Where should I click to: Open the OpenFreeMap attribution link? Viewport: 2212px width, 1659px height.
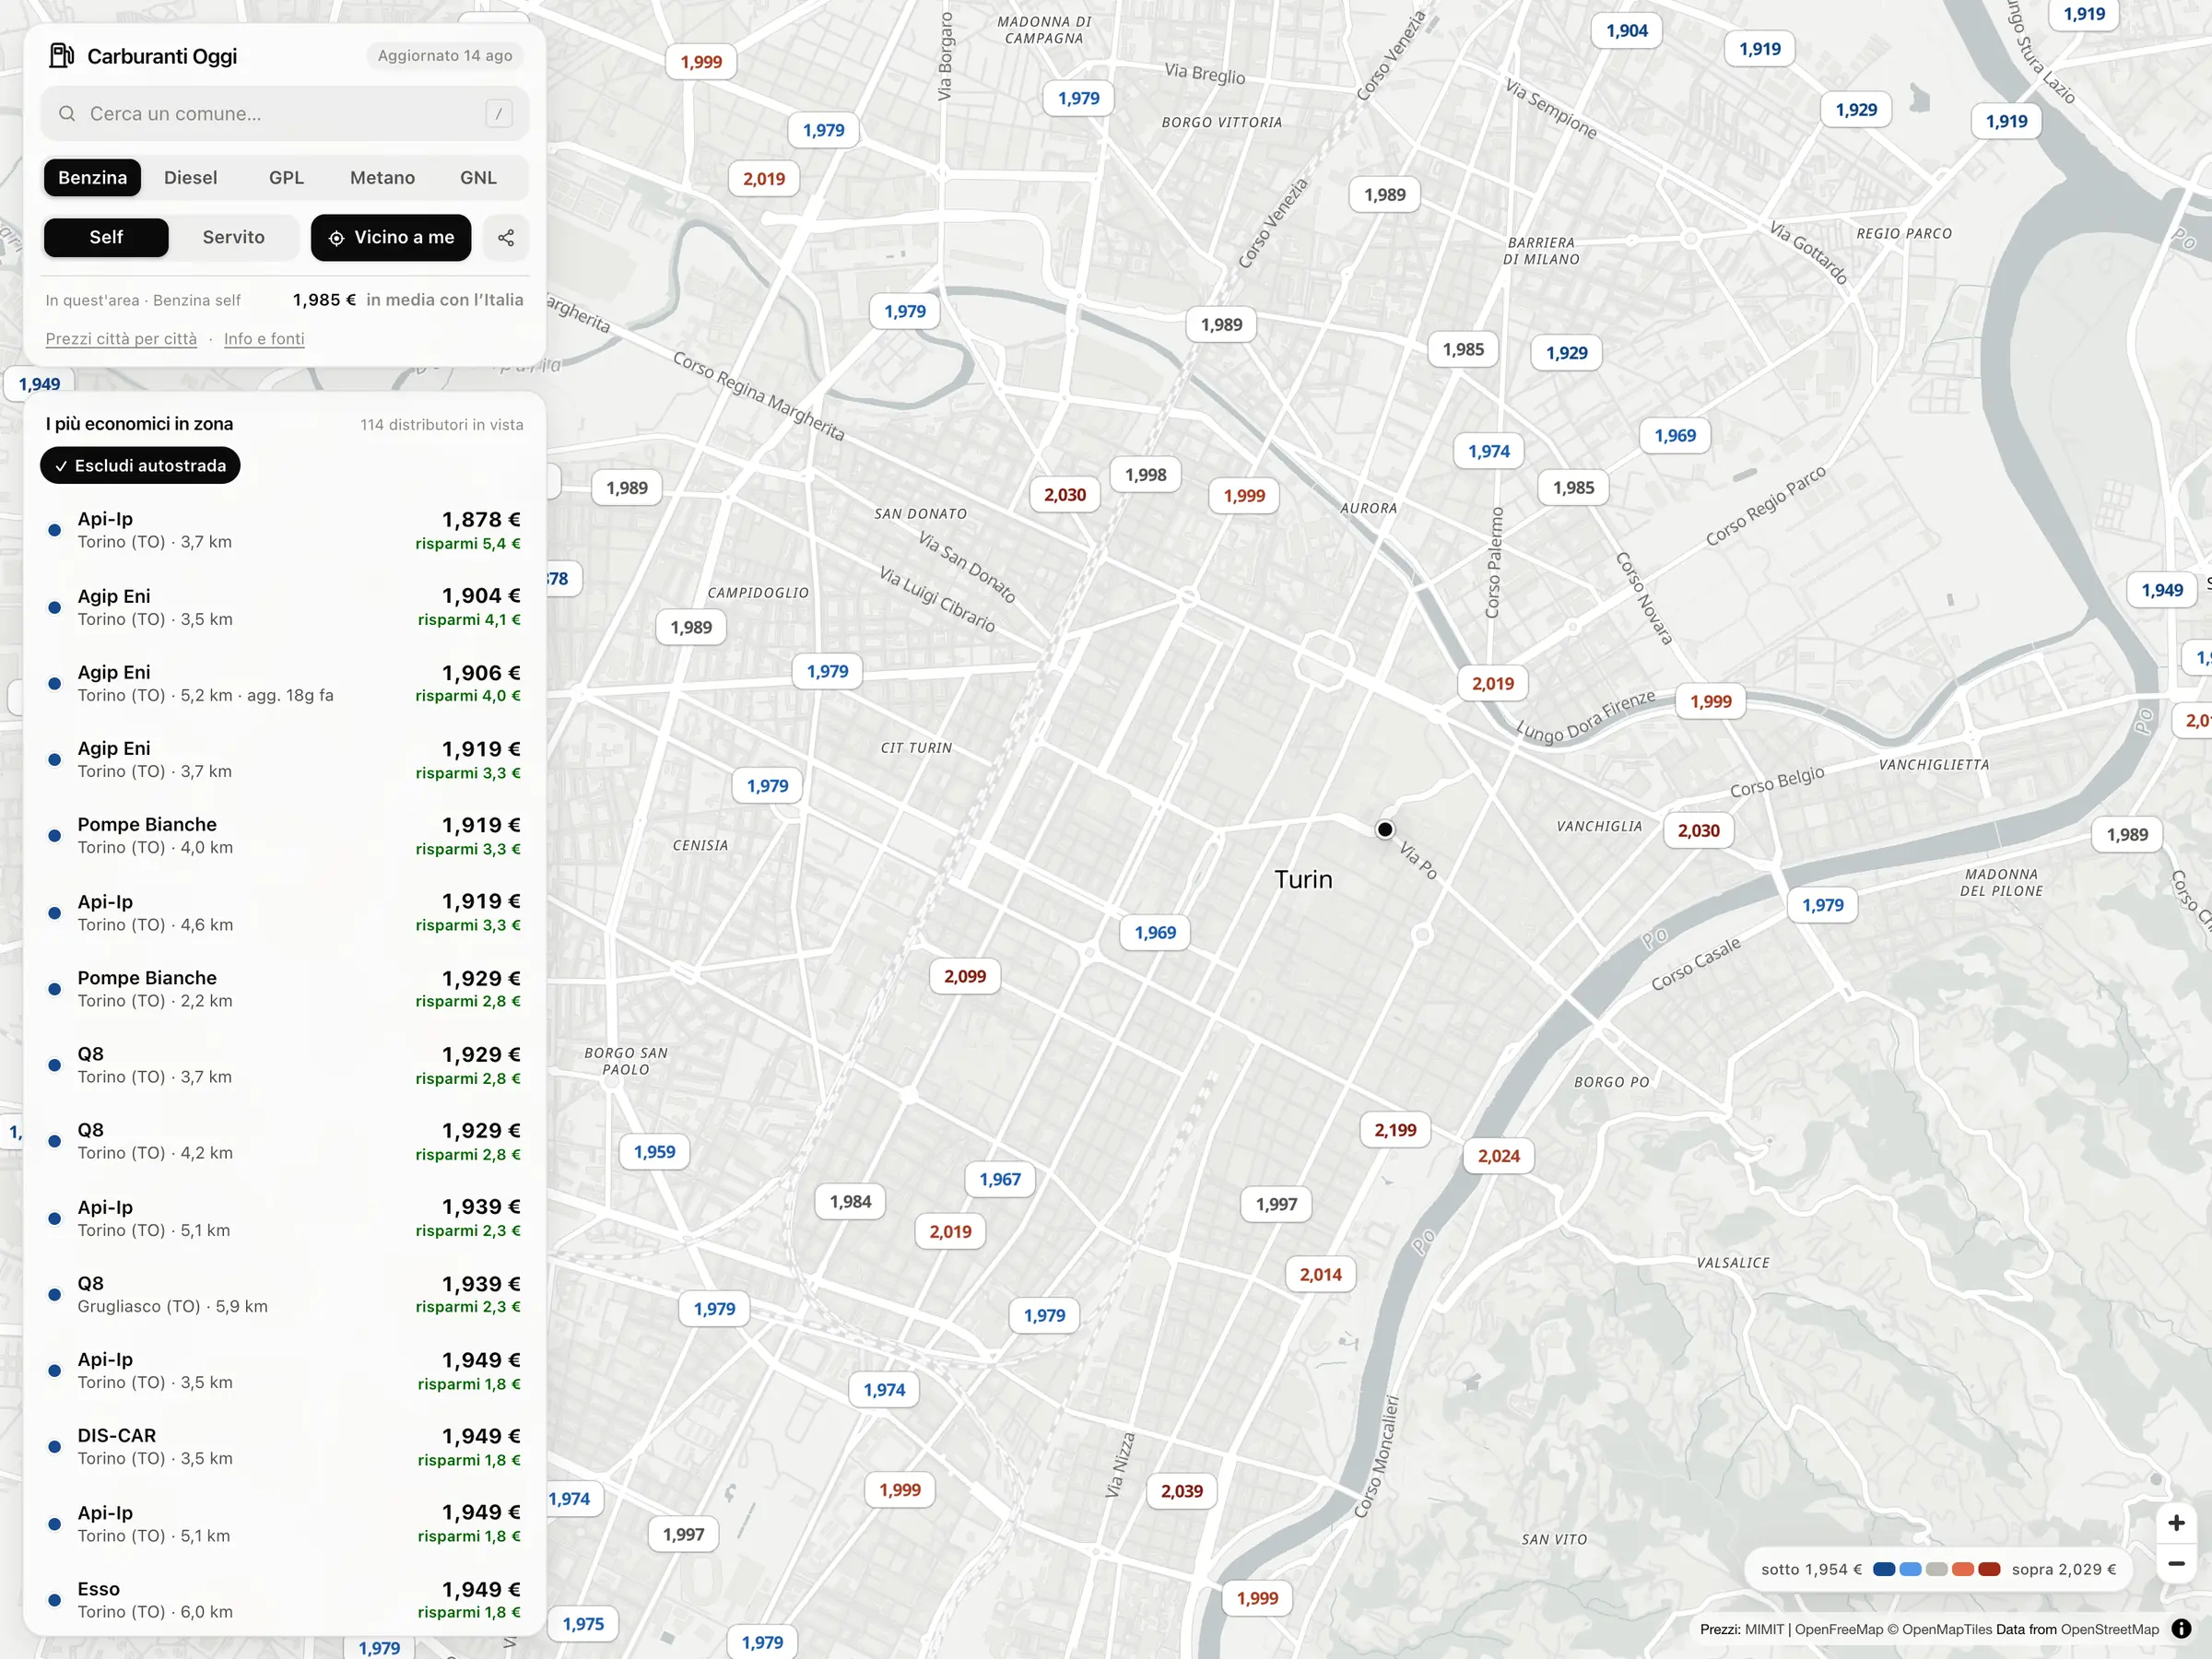[1839, 1630]
